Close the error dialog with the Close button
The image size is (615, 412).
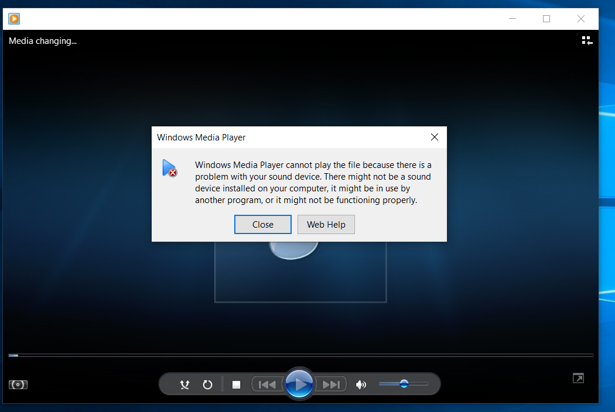pyautogui.click(x=262, y=224)
